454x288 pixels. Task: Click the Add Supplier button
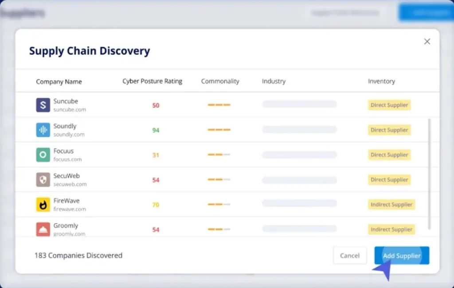(401, 256)
